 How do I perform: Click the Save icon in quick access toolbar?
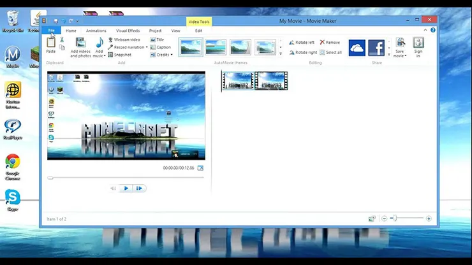click(55, 21)
